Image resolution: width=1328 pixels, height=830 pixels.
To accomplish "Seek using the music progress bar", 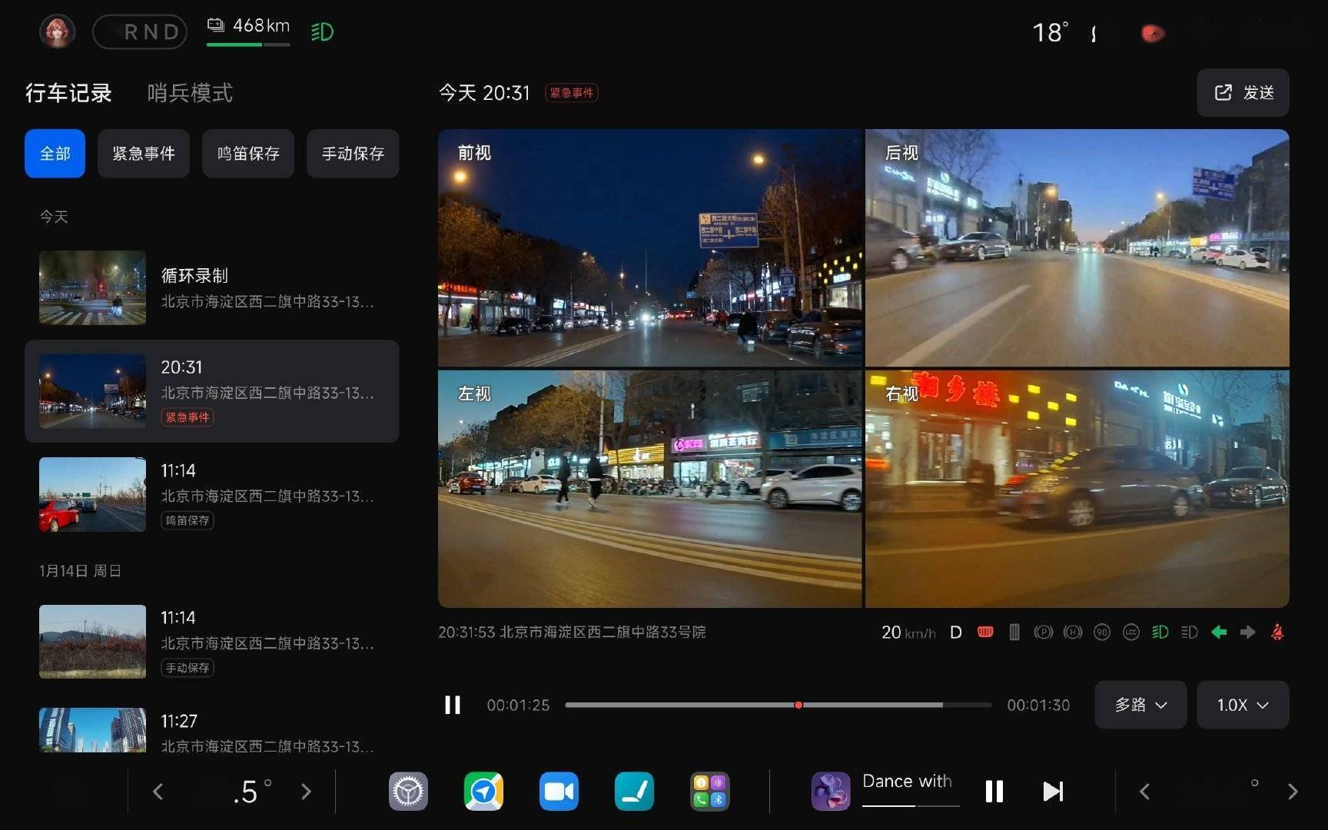I will click(x=911, y=805).
